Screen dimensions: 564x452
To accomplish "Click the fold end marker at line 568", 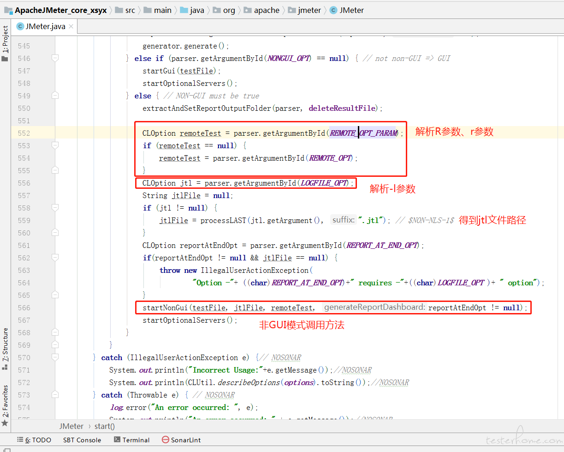I will [55, 332].
